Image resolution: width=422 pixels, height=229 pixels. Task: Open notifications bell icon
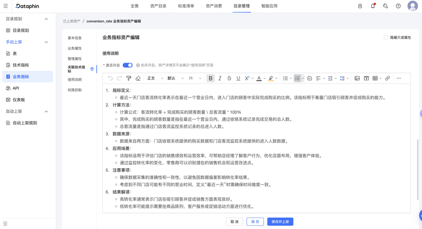click(373, 6)
